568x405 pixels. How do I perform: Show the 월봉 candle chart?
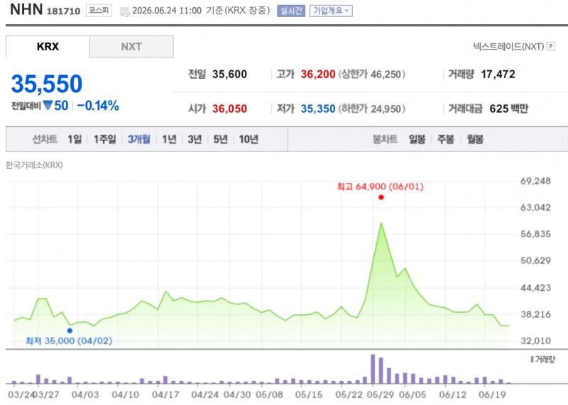click(x=475, y=139)
